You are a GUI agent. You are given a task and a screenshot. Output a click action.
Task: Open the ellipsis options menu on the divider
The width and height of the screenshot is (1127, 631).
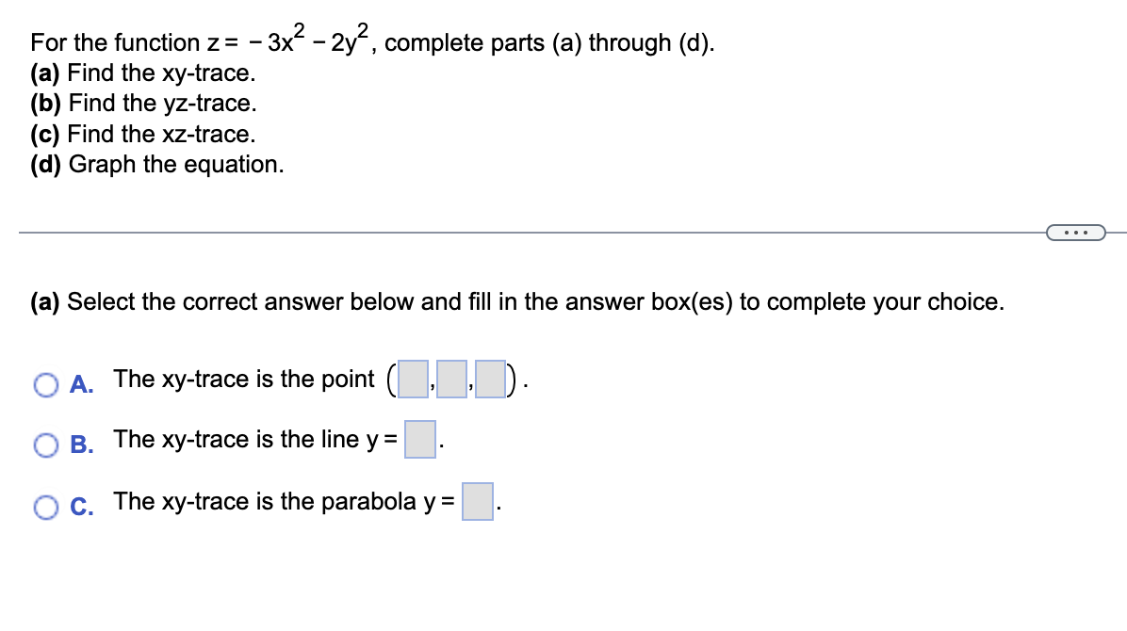pos(1076,232)
